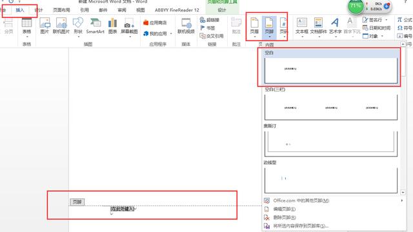Insert 联机视频 online video
Screen dimensions: 413x232
[x=186, y=26]
